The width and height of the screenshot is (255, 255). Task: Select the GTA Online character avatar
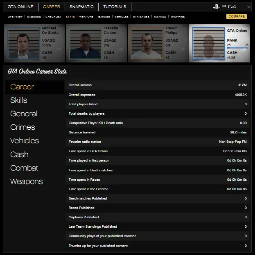click(208, 43)
